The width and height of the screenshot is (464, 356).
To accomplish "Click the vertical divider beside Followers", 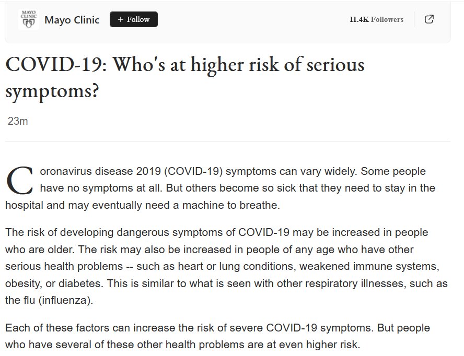I will (414, 19).
